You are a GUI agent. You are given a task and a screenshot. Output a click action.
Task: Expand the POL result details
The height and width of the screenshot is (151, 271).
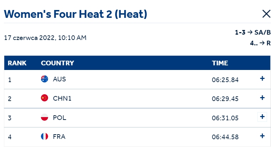[262, 117]
